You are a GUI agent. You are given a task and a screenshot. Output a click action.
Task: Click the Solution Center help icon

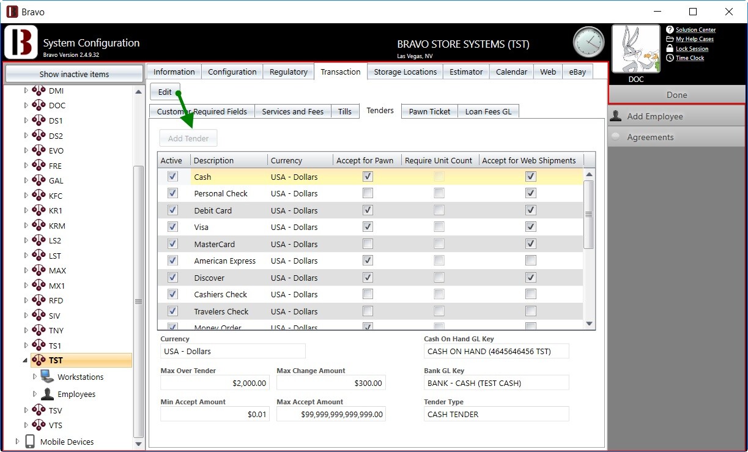670,29
